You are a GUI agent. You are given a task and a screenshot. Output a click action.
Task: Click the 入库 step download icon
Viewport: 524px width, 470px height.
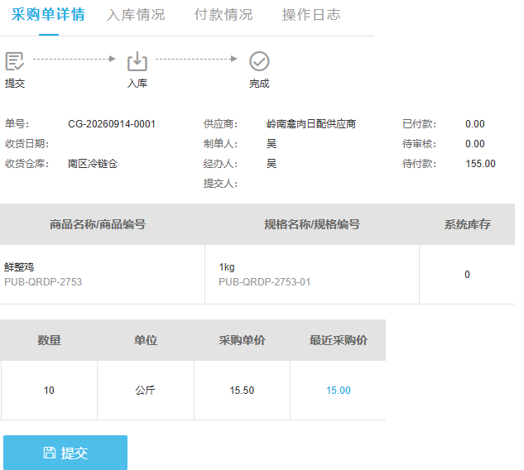[137, 61]
